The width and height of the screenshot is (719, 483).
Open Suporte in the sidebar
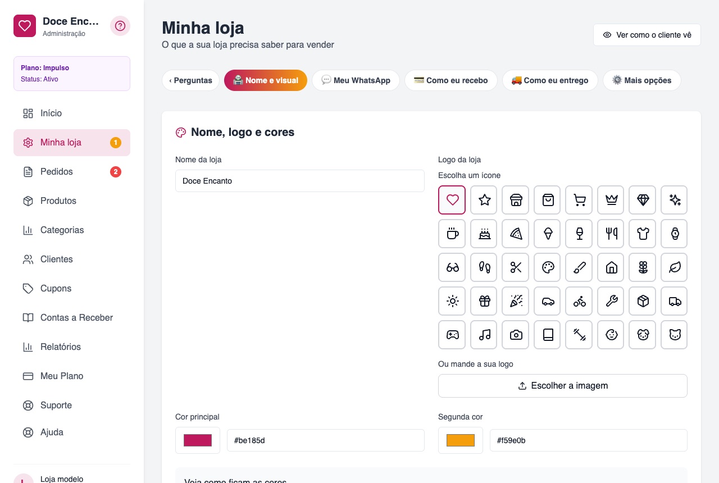coord(72,405)
